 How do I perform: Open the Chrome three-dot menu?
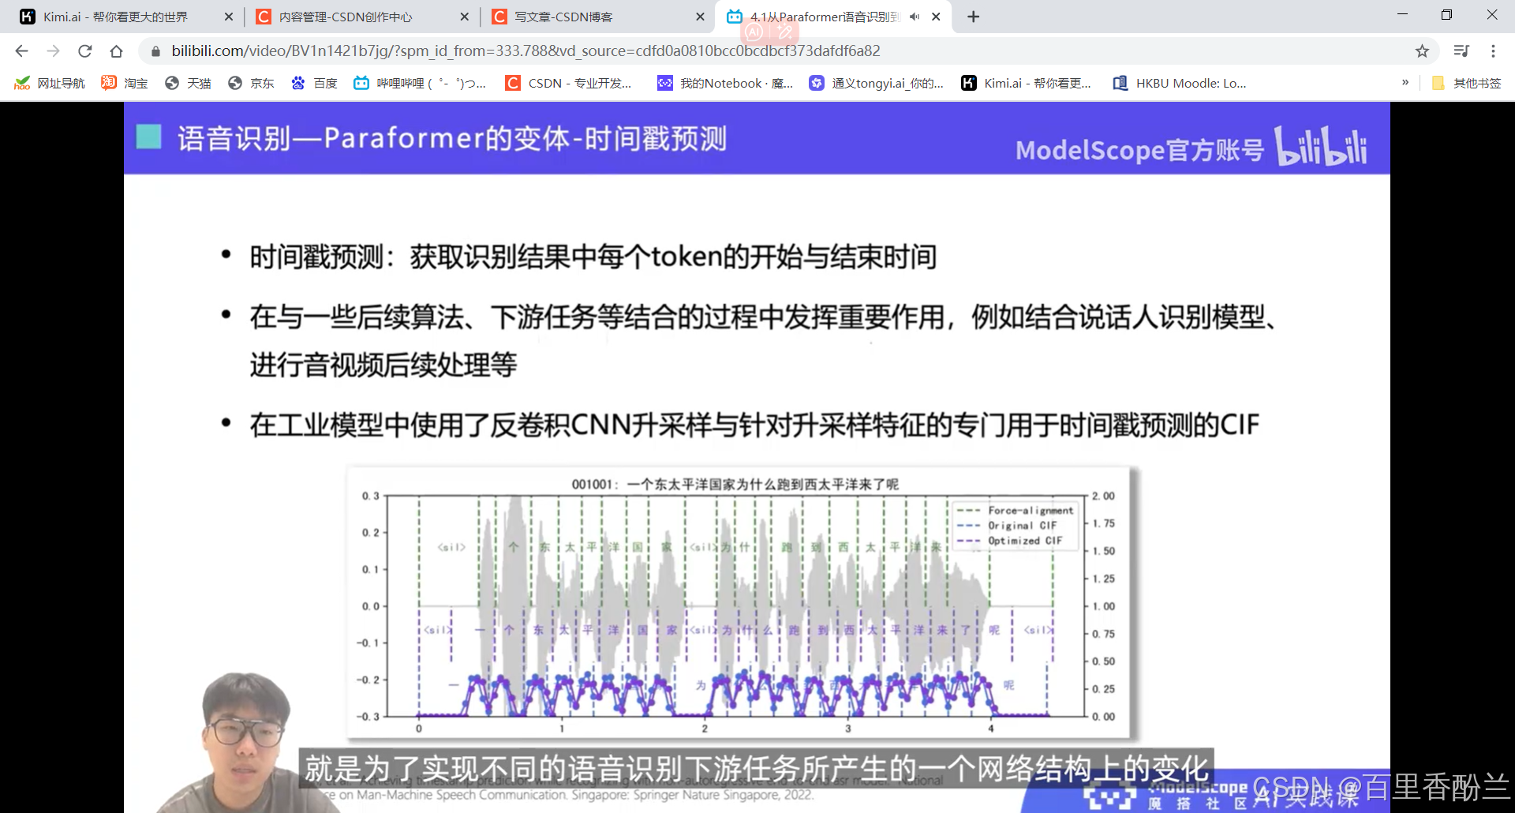tap(1493, 51)
